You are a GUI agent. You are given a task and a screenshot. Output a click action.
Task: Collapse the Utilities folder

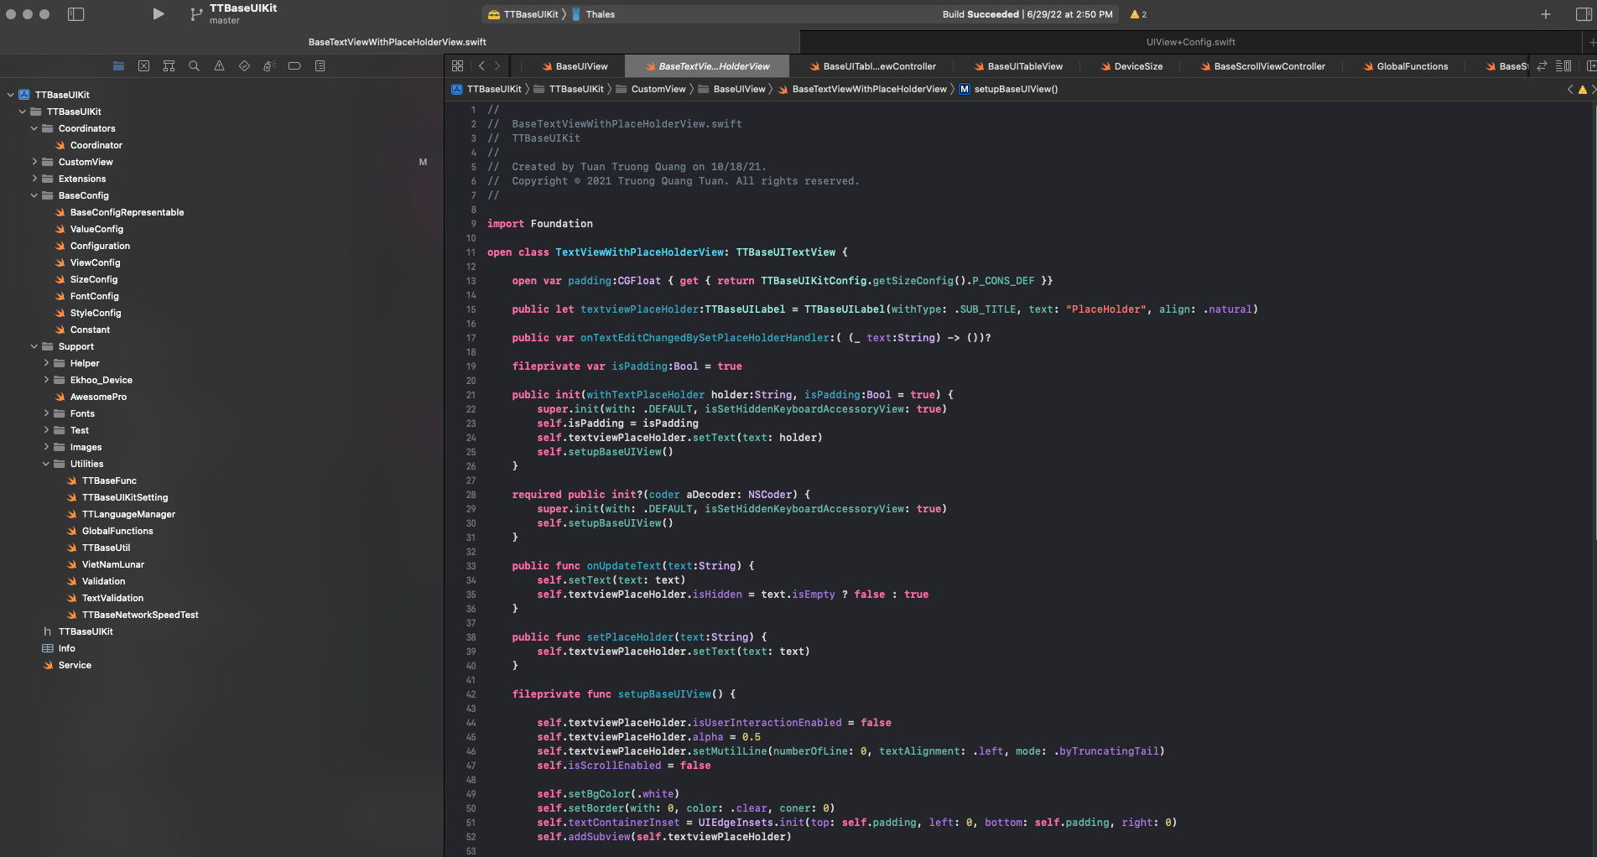45,464
